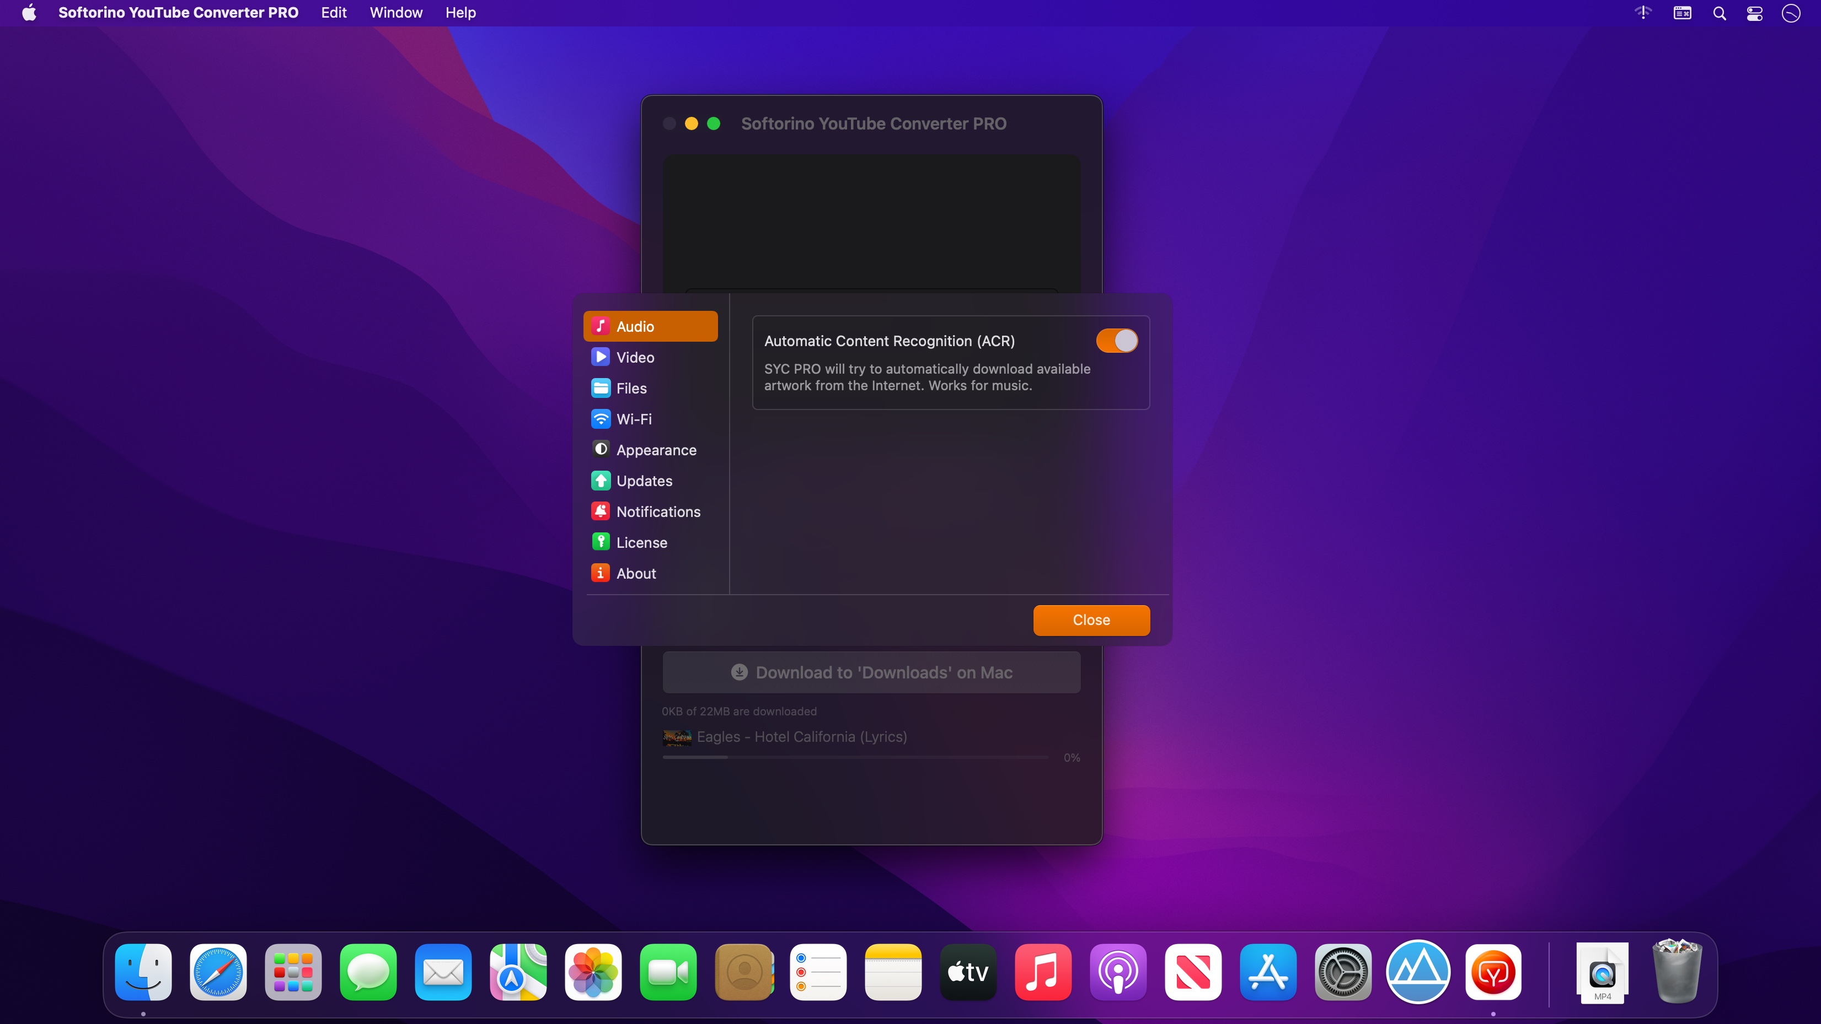Launch Safari from the Dock
This screenshot has height=1024, width=1821.
[218, 972]
